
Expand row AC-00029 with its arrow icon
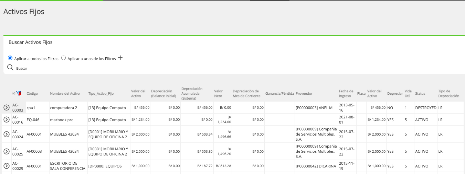[6, 166]
